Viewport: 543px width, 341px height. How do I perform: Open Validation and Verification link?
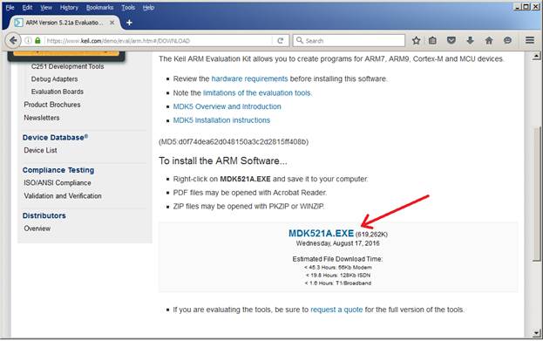[63, 196]
